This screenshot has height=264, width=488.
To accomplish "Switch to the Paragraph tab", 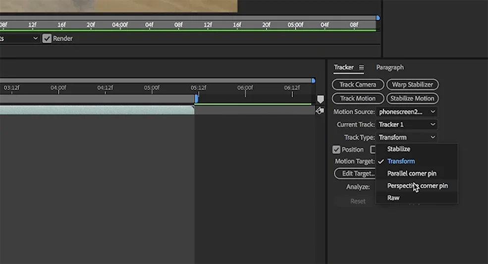I will (x=389, y=67).
